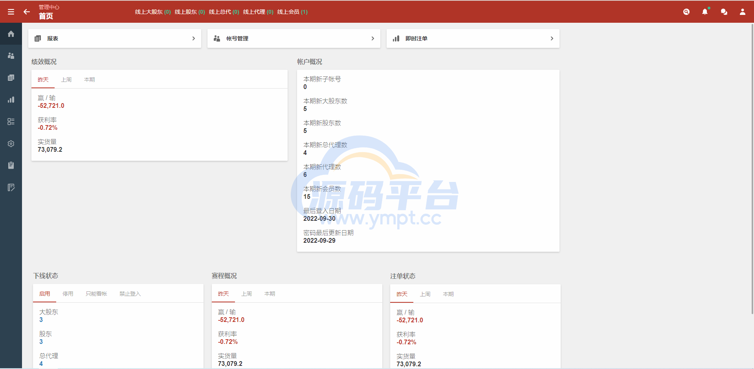Viewport: 754px width, 369px height.
Task: Open the clipboard sidebar icon
Action: pyautogui.click(x=11, y=165)
